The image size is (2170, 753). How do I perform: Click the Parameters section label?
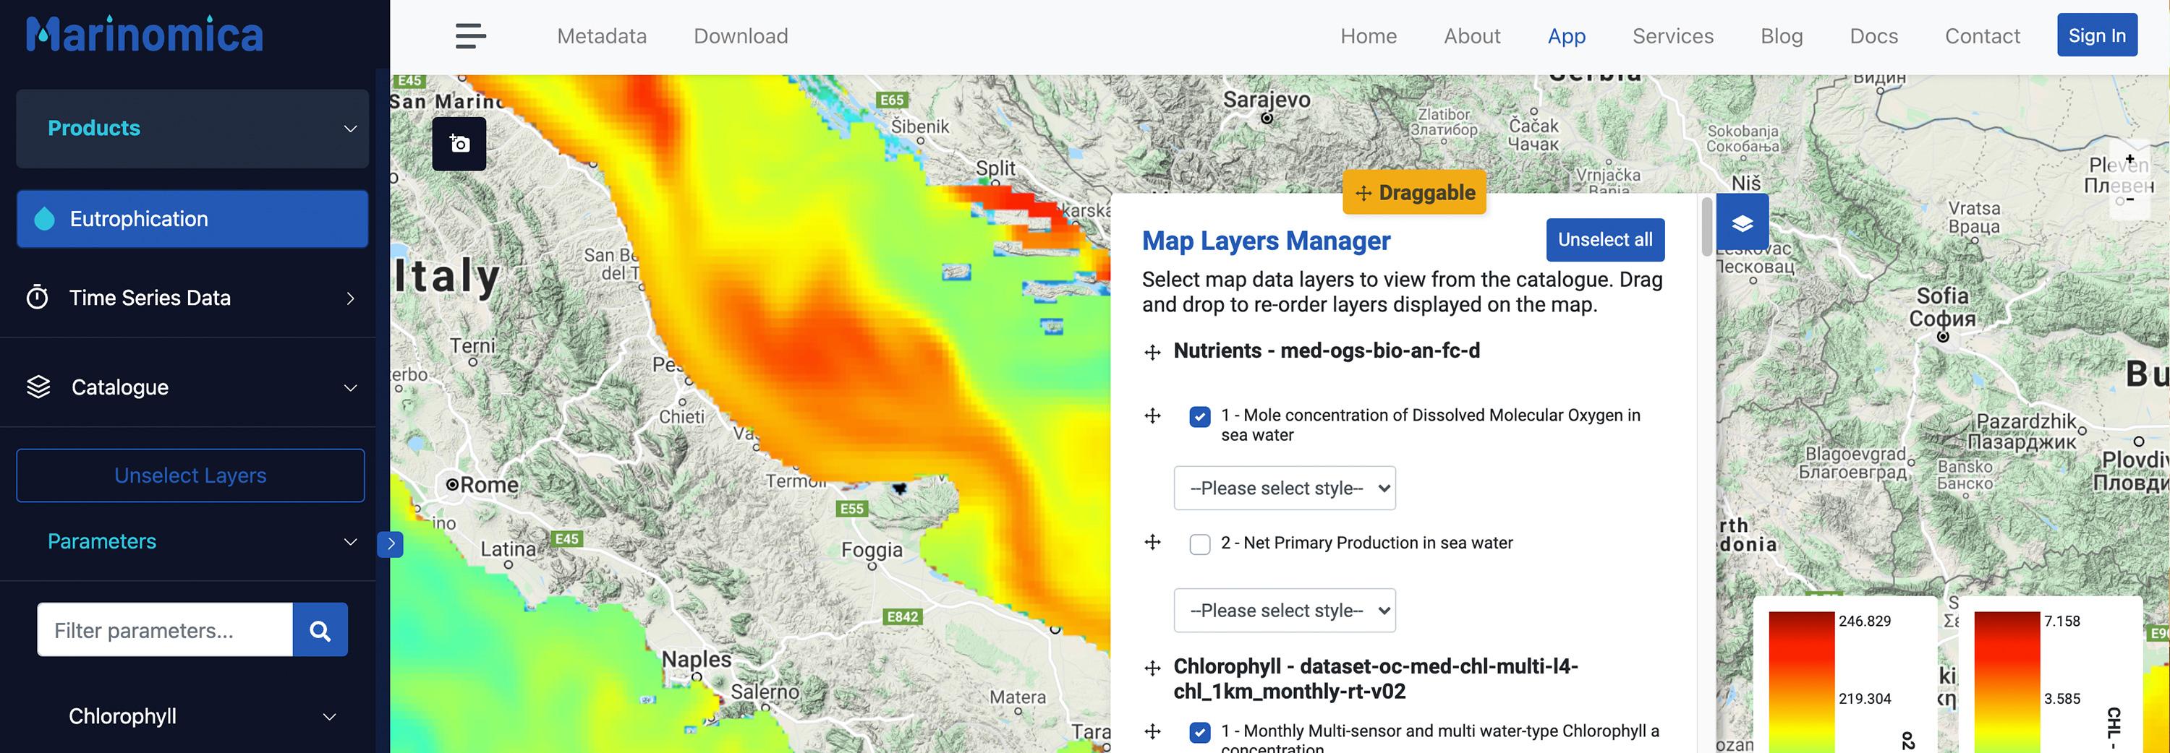[x=102, y=541]
